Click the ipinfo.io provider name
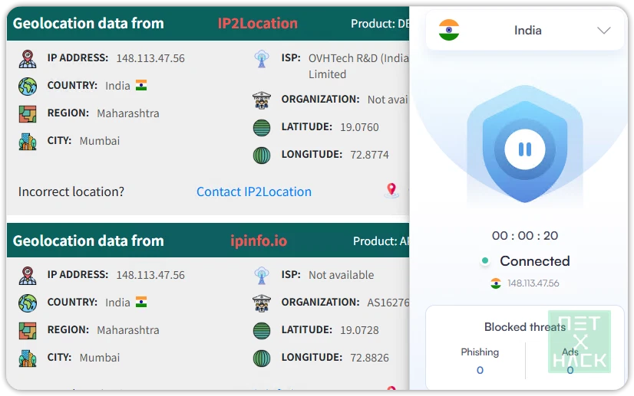The height and width of the screenshot is (396, 634). coord(259,241)
